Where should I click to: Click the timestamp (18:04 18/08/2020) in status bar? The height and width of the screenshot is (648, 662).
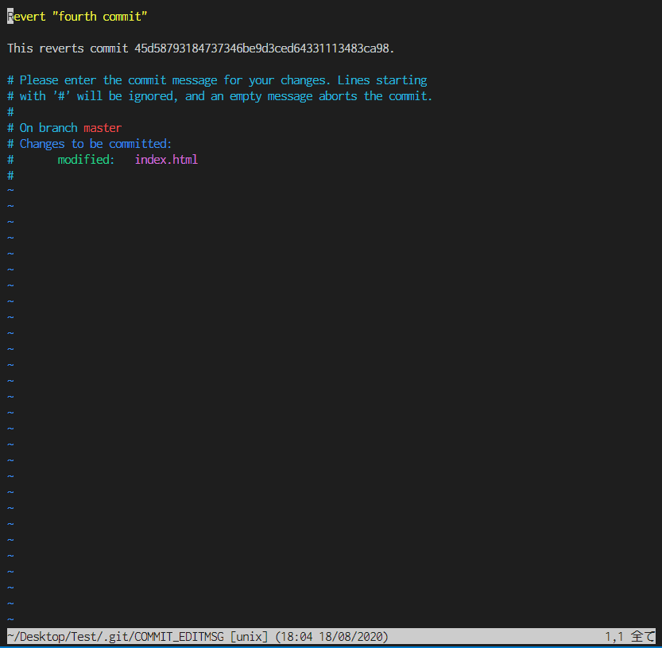pyautogui.click(x=331, y=637)
